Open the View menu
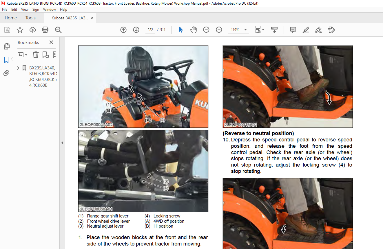This screenshot has width=383, height=249. coord(25,10)
